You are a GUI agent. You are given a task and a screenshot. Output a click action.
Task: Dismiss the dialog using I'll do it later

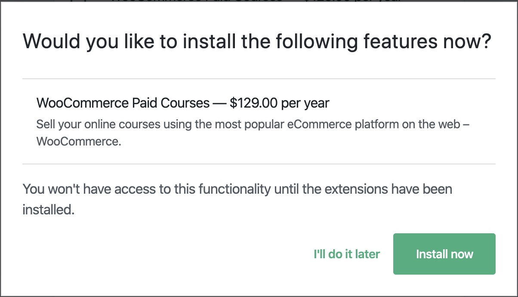(x=347, y=254)
